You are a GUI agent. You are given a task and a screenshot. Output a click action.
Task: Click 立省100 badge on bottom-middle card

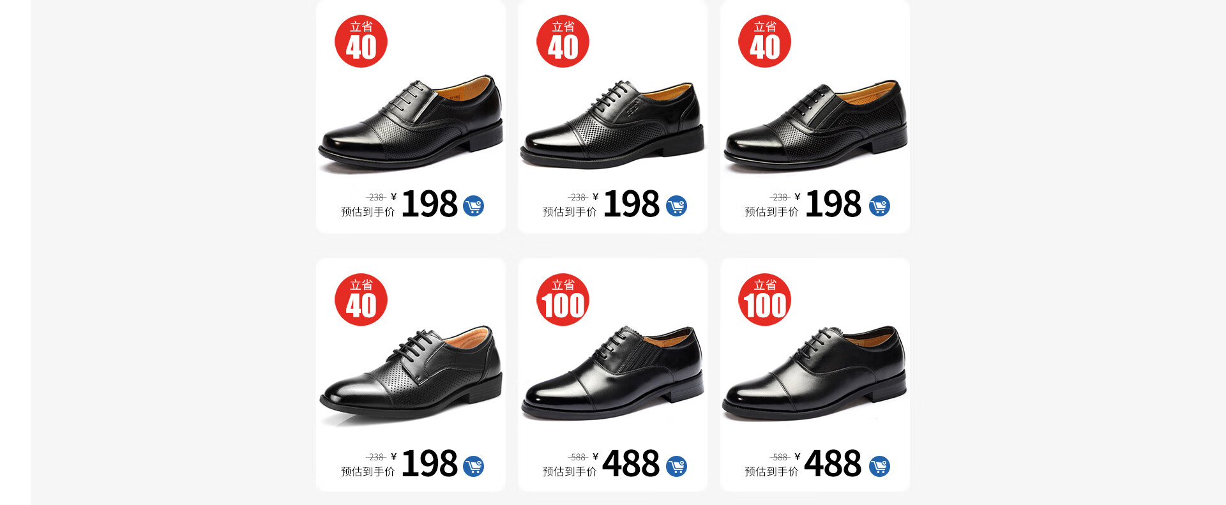pos(563,300)
